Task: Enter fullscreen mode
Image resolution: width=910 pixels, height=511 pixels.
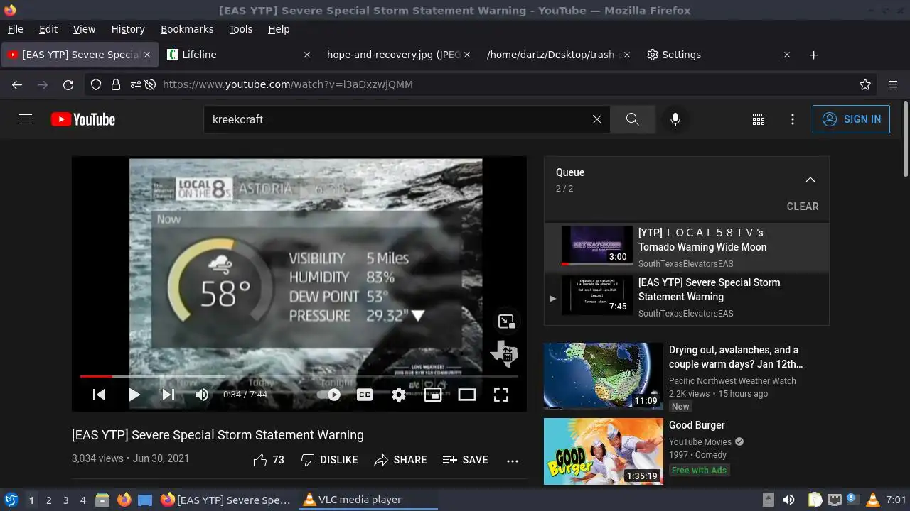Action: tap(501, 395)
